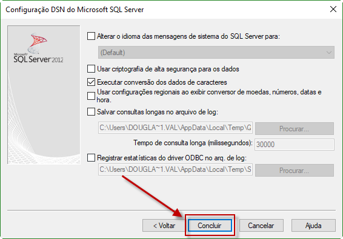Screen dimensions: 343x239
Task: Click the 30000 long query time field
Action: 295,145
